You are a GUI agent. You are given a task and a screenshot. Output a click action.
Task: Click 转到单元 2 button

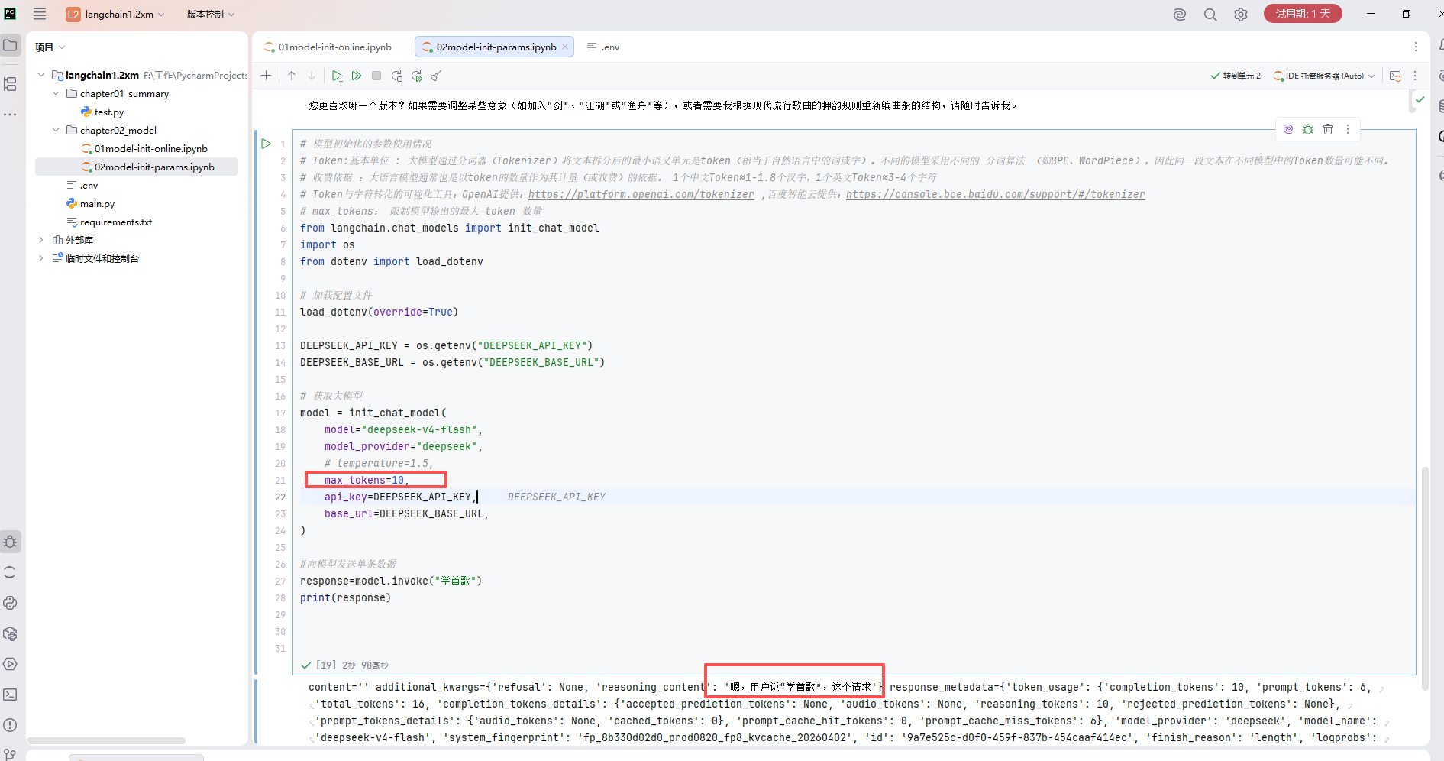(1236, 76)
